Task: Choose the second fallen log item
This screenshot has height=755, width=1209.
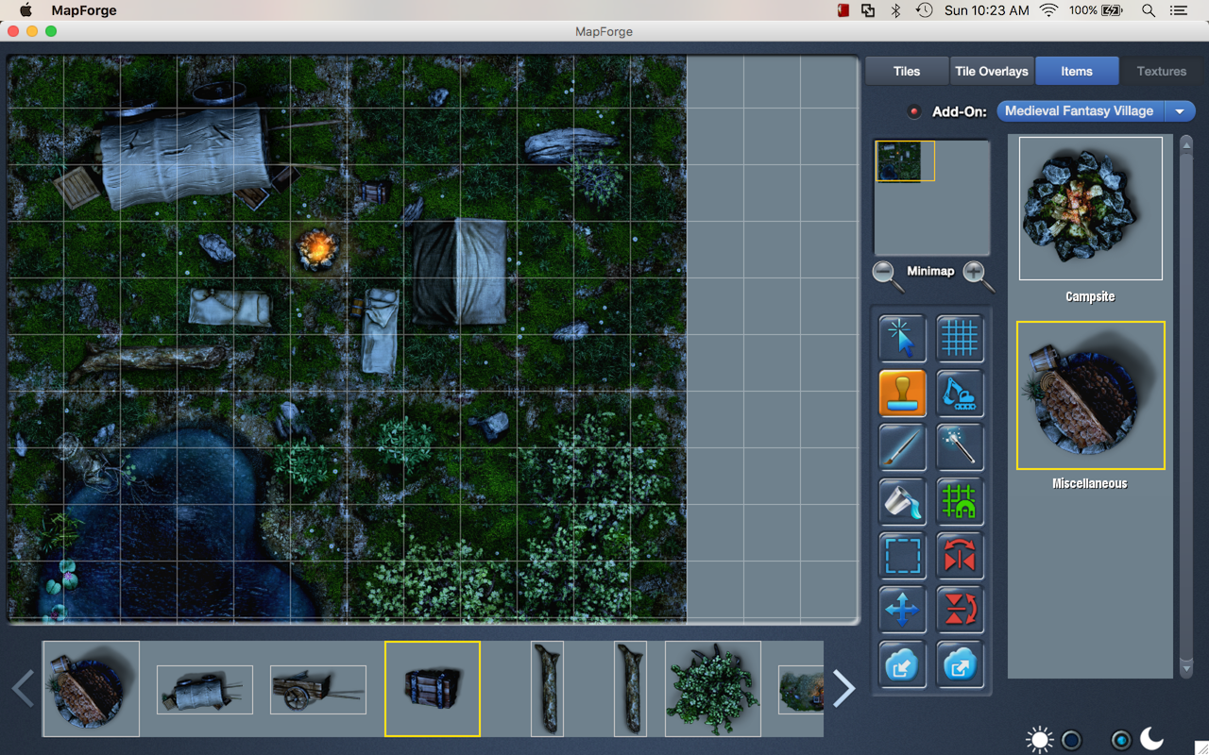Action: 630,689
